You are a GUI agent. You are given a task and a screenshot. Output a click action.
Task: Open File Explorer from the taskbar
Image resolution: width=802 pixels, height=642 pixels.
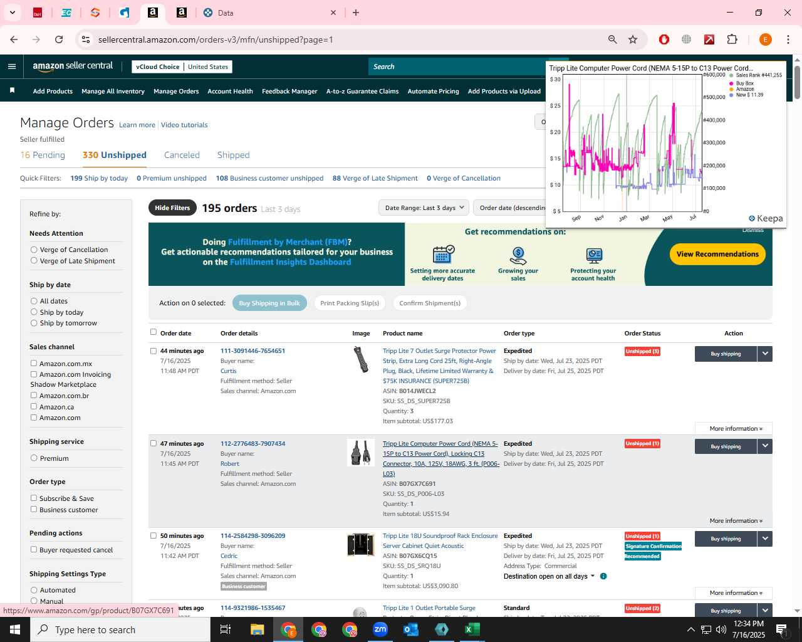click(258, 629)
